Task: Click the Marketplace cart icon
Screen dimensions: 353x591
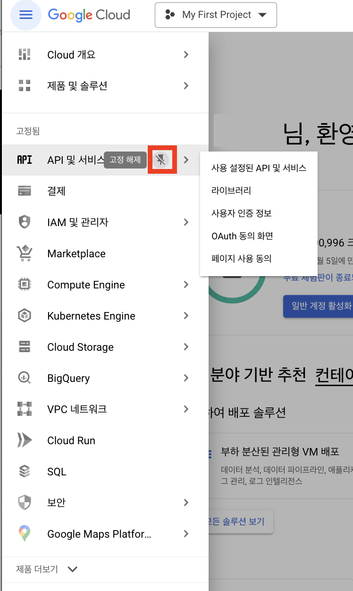Action: tap(25, 253)
